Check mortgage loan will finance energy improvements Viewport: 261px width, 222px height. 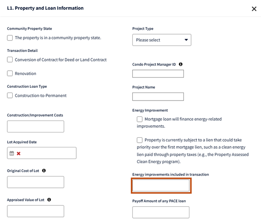[140, 119]
